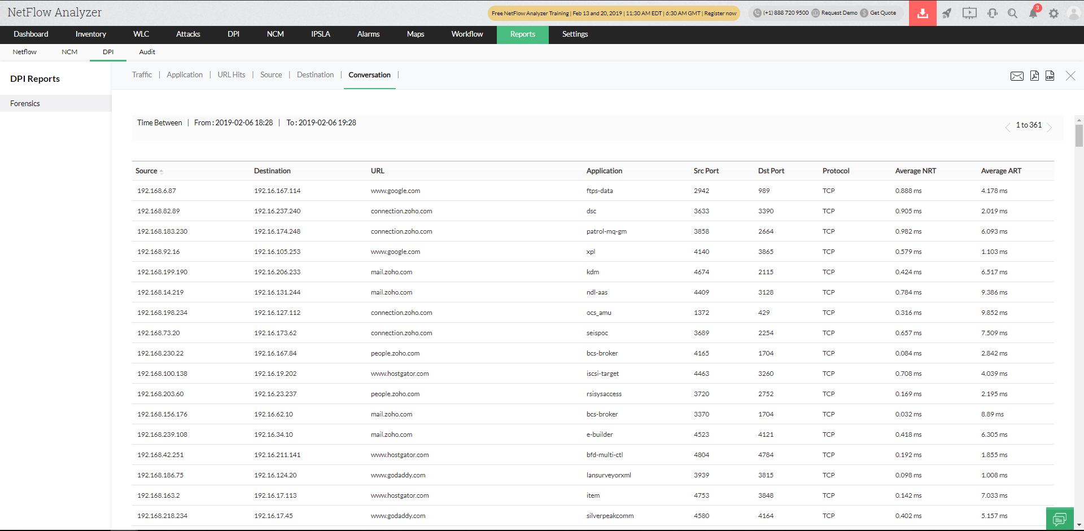Screen dimensions: 1084x531
Task: Click the live chat icon
Action: tap(1060, 519)
